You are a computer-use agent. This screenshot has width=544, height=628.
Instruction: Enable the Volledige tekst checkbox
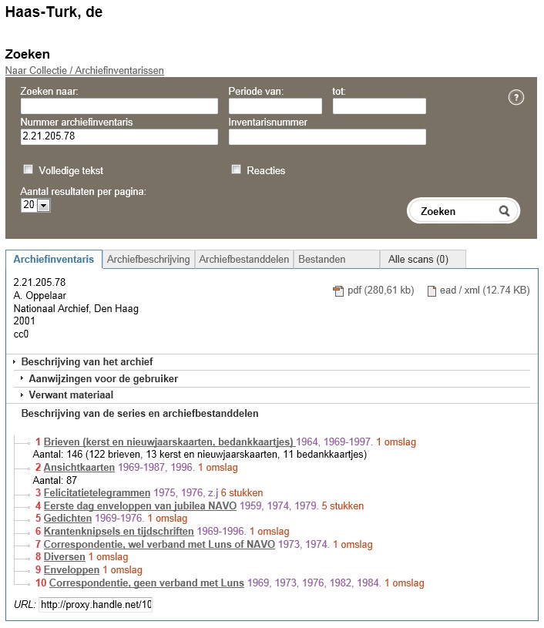29,170
